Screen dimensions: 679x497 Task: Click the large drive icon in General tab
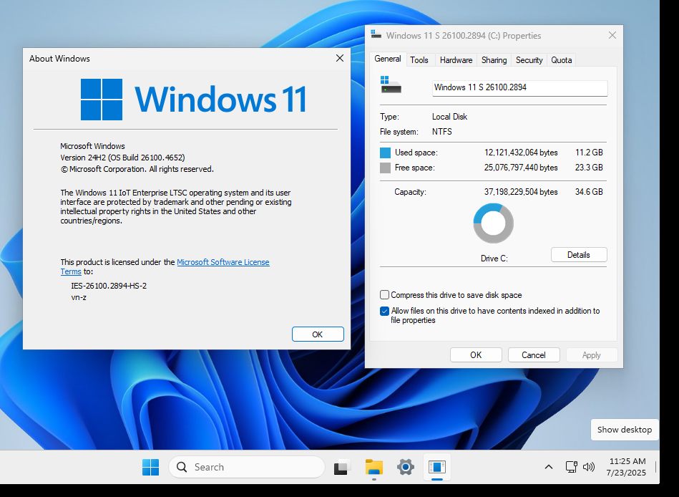click(391, 85)
